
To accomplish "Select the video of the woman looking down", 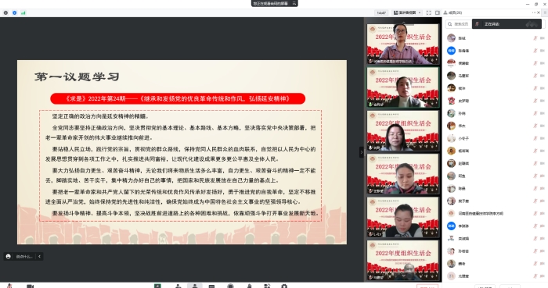I will point(402,217).
